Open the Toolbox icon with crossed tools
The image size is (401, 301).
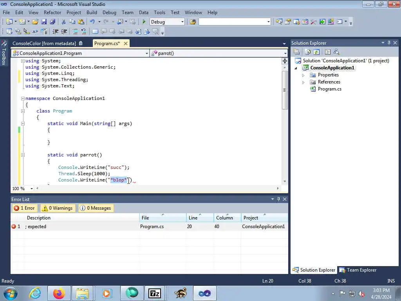314,22
